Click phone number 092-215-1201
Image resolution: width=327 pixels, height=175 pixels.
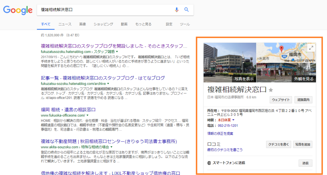228,126
